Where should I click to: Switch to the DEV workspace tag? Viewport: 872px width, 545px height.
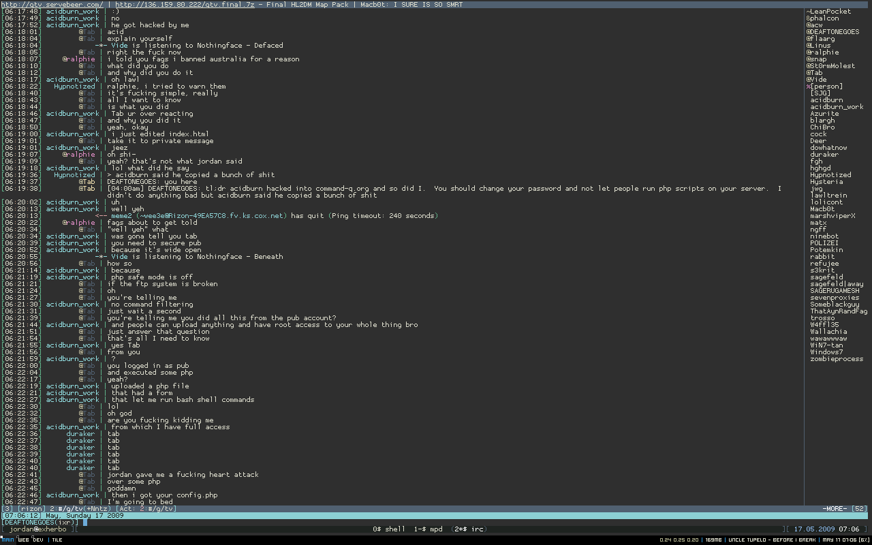point(37,540)
